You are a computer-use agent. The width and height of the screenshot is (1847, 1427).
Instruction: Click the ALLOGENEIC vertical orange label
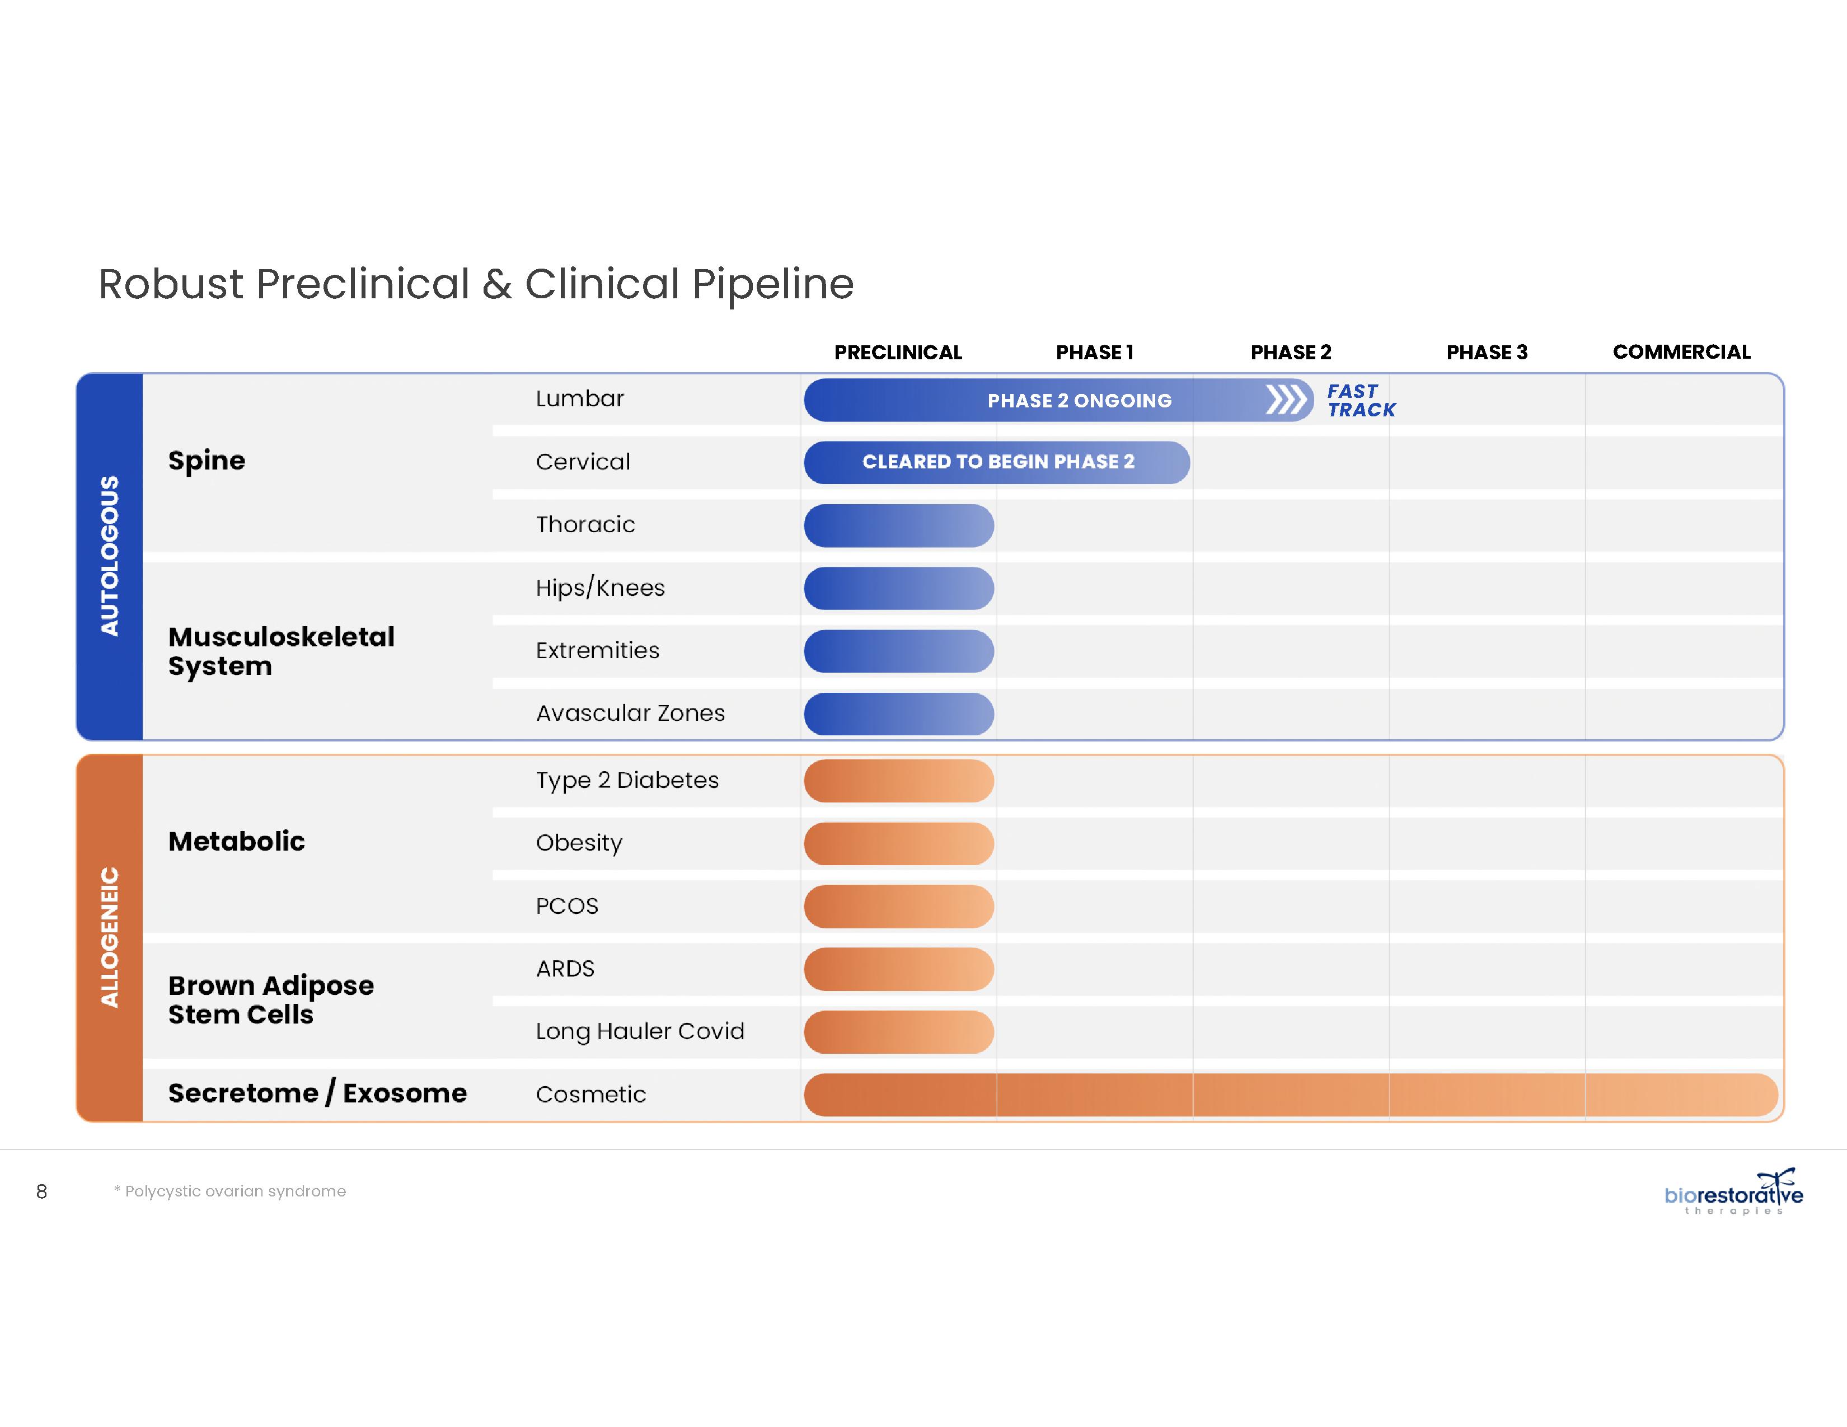110,937
